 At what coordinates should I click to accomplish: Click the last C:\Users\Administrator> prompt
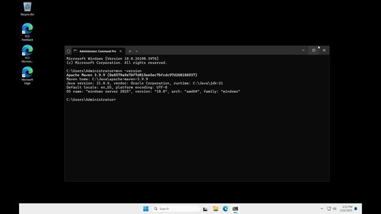(91, 100)
